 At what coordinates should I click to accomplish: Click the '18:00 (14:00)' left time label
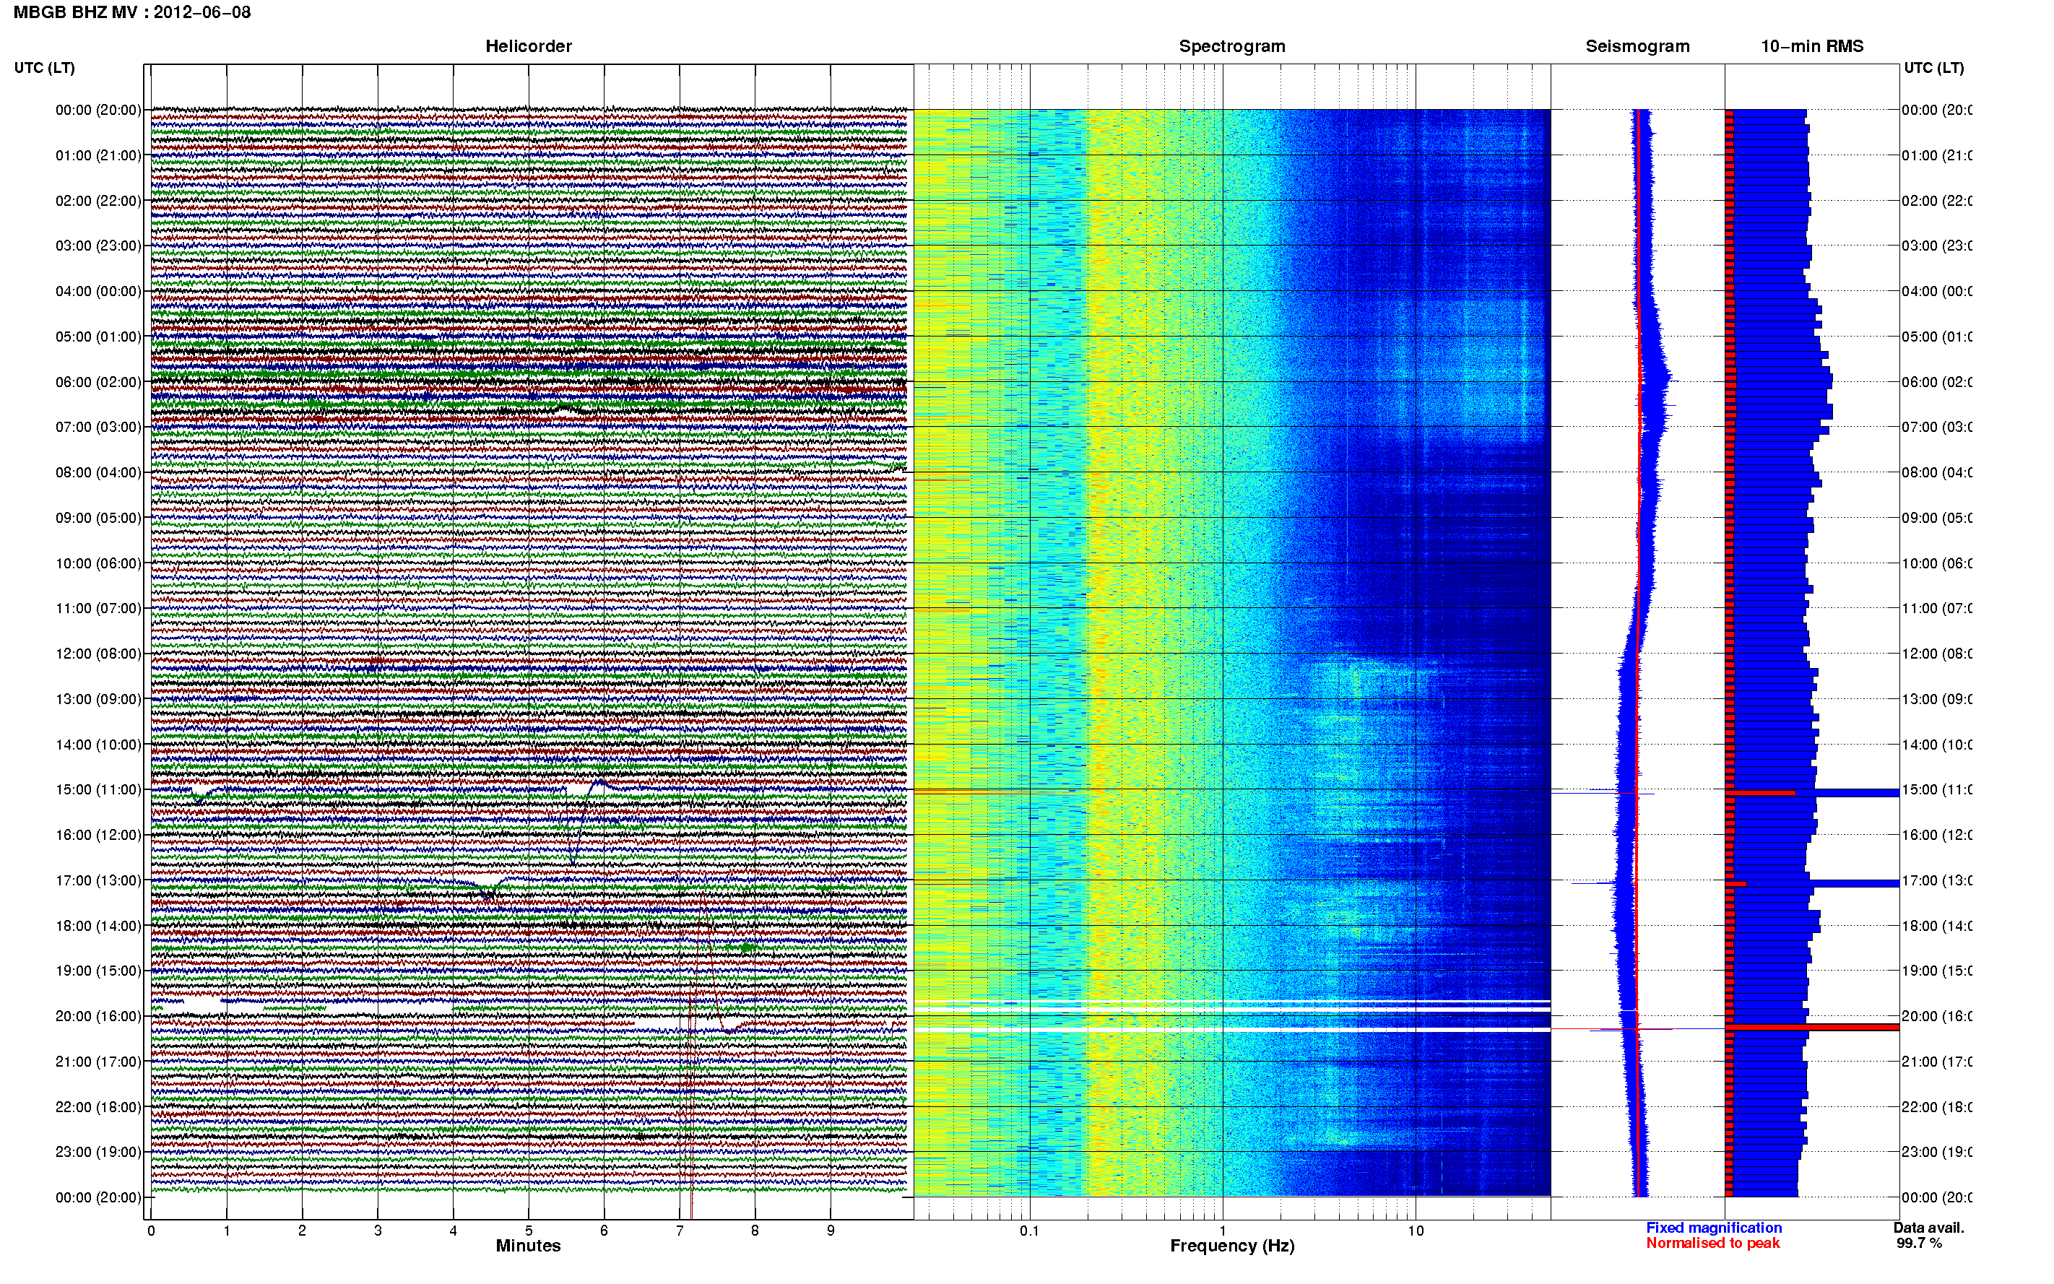[98, 926]
